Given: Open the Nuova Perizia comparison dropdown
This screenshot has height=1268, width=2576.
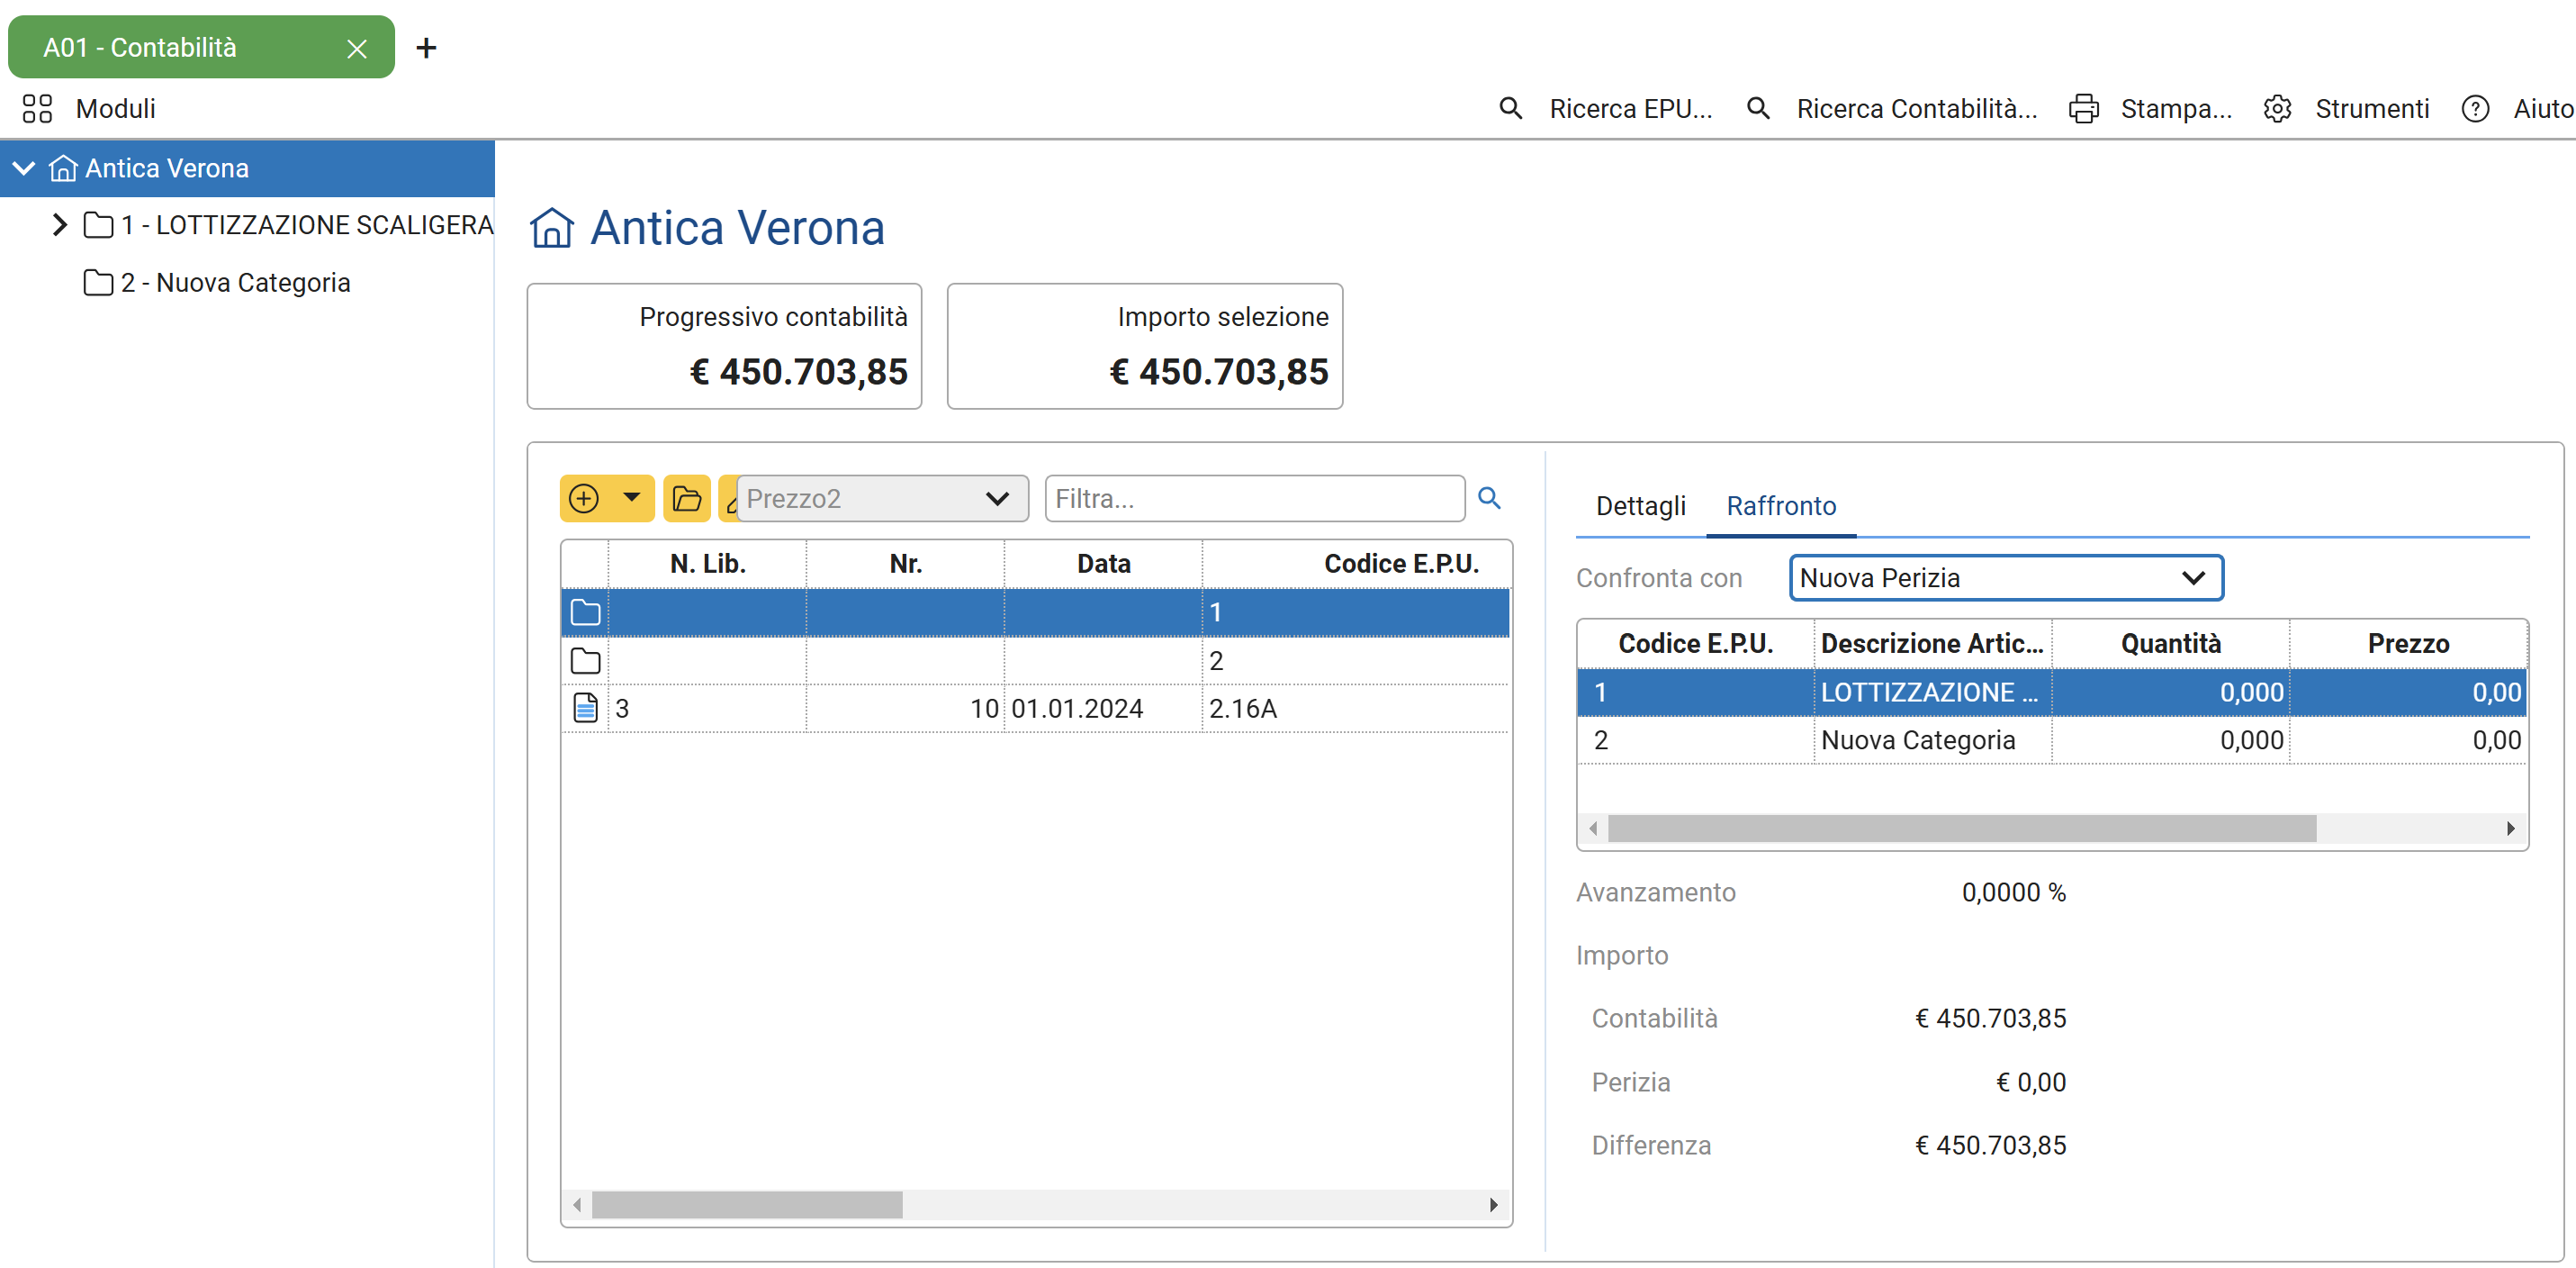Looking at the screenshot, I should (x=2192, y=578).
